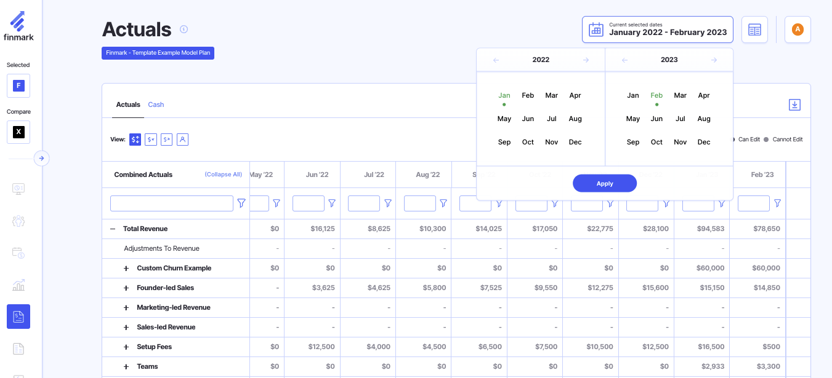Collapse the Total Revenue row
The image size is (832, 378).
click(x=113, y=229)
